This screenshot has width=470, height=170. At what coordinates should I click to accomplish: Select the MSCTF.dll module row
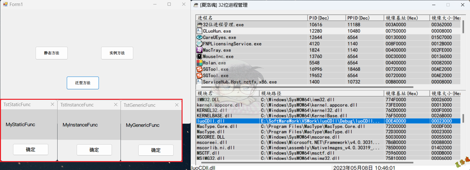328,153
